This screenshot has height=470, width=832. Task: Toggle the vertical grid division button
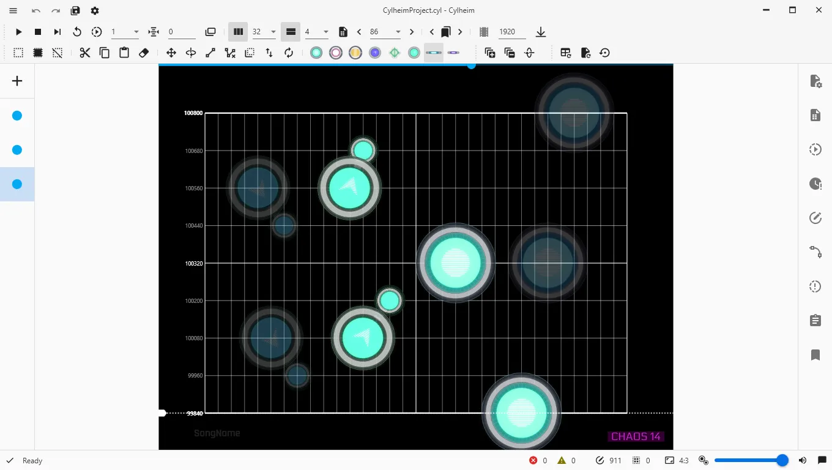pyautogui.click(x=238, y=32)
